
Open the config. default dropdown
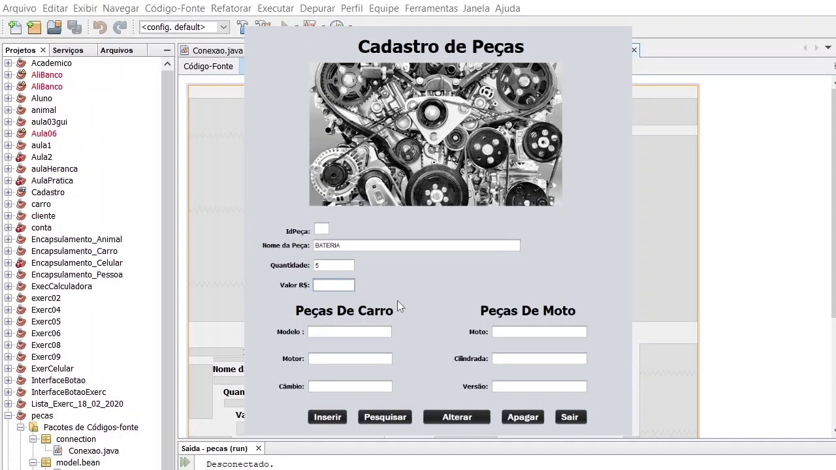point(184,27)
